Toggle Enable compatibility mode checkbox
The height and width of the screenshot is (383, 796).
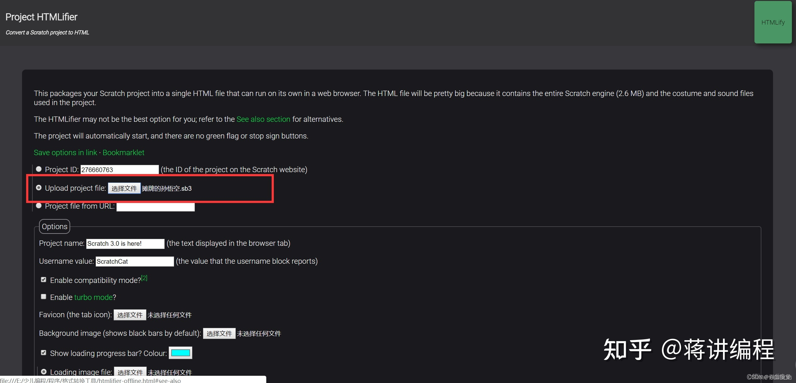click(x=43, y=280)
